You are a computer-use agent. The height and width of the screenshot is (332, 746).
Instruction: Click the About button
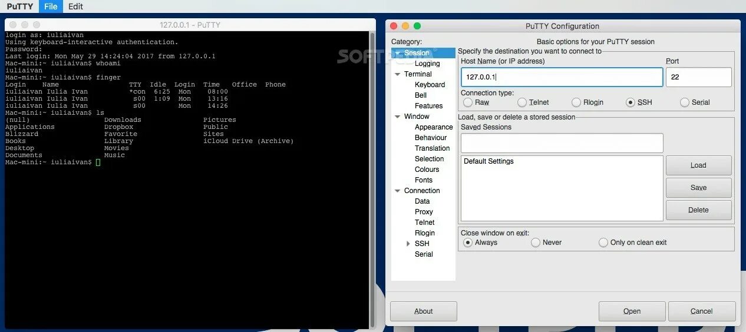tap(424, 311)
